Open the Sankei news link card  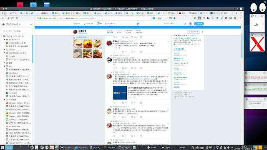[141, 92]
